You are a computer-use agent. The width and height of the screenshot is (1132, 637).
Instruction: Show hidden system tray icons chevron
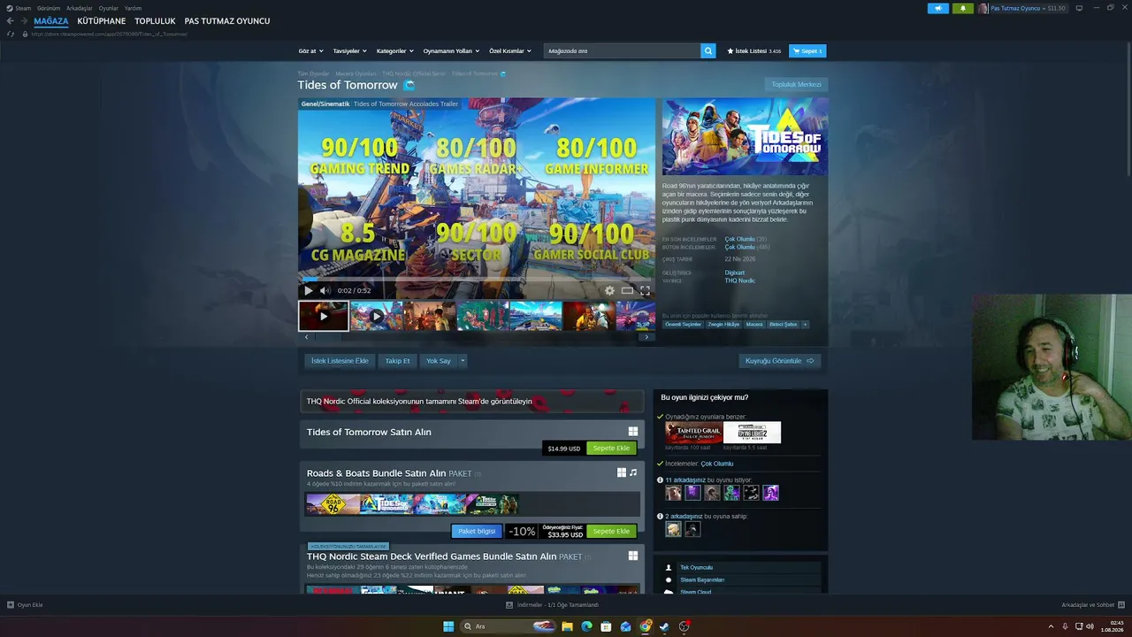click(1052, 626)
